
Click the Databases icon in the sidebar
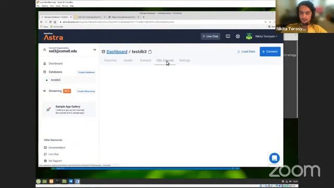click(x=45, y=72)
